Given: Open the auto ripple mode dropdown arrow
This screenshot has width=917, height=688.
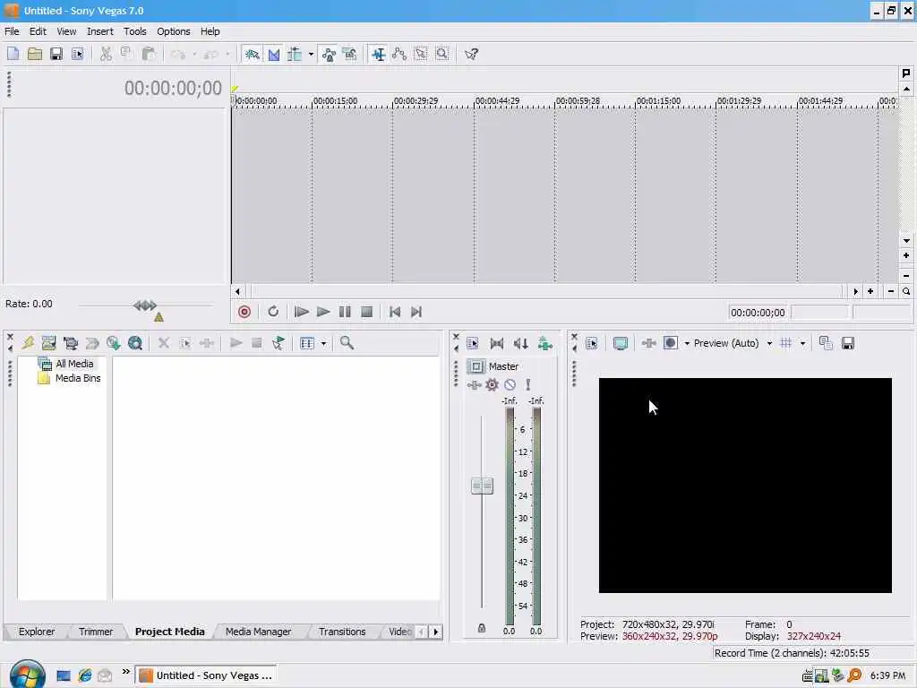Looking at the screenshot, I should coord(311,55).
